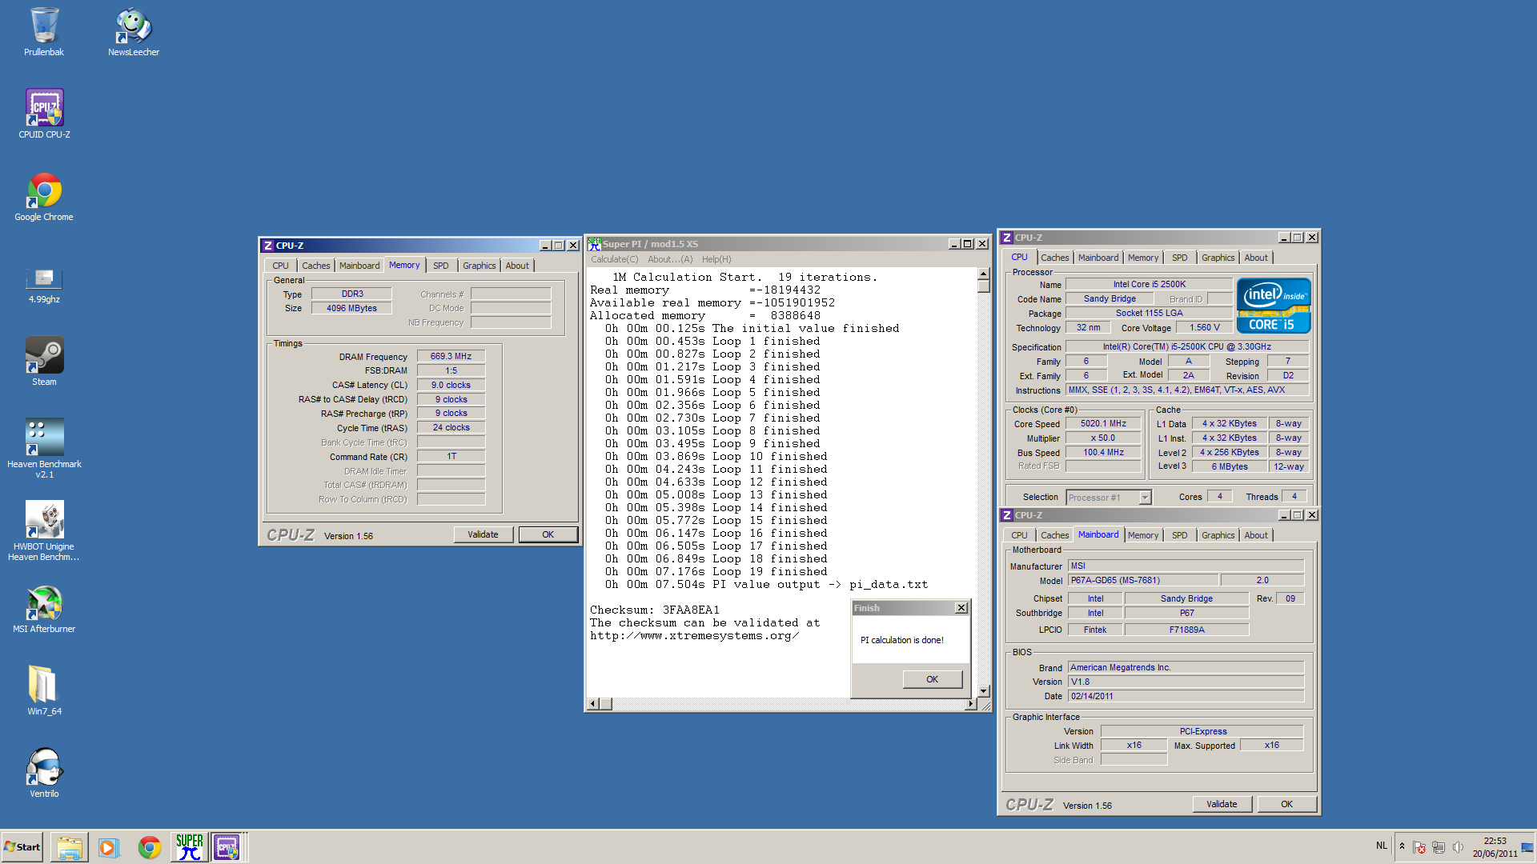This screenshot has height=864, width=1537.
Task: Click Validate button in left CPU-Z
Action: pos(481,534)
